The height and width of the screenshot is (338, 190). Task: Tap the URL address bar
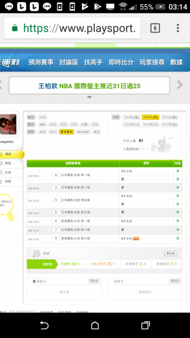point(72,28)
